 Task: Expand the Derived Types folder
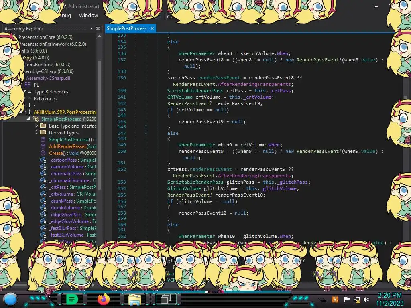point(37,132)
